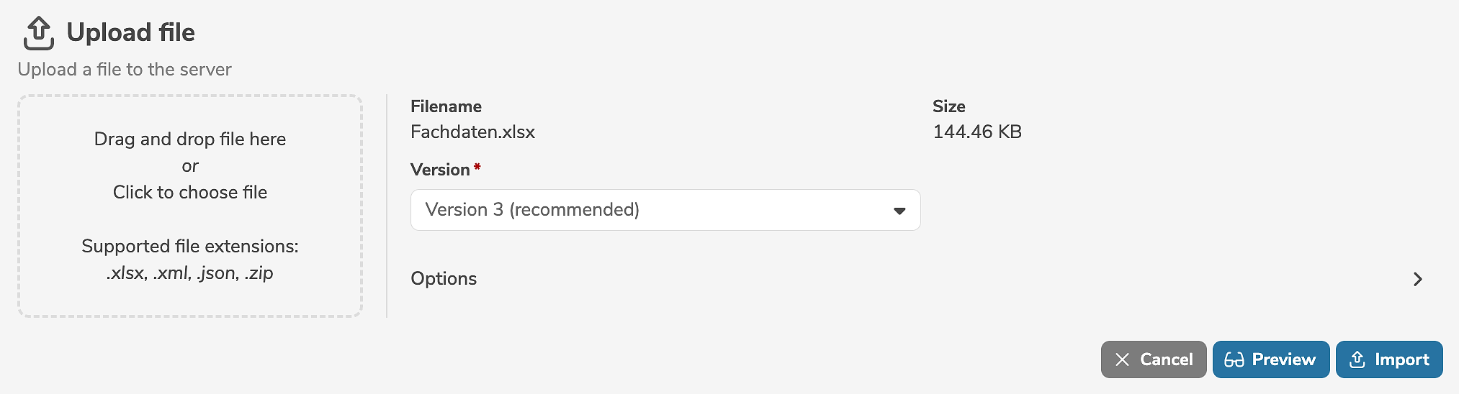Image resolution: width=1459 pixels, height=394 pixels.
Task: Click the 144.46 KB size value
Action: tap(977, 132)
